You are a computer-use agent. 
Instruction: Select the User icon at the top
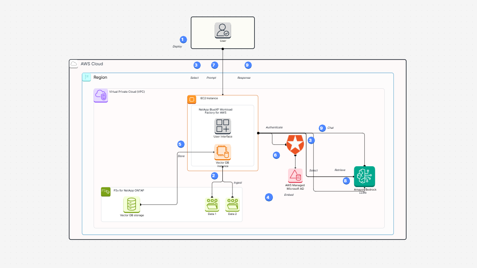point(223,30)
